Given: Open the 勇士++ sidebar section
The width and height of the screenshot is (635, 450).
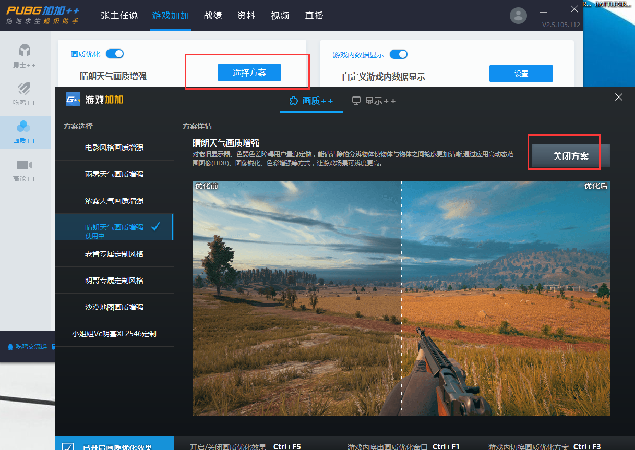Looking at the screenshot, I should 25,57.
